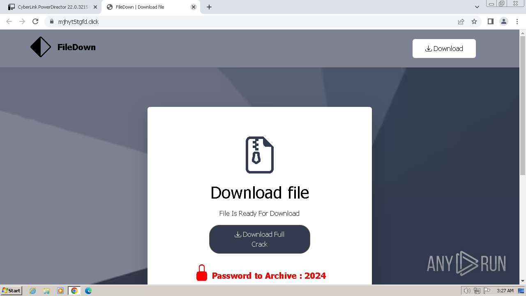Click the zip file archive icon

(260, 155)
